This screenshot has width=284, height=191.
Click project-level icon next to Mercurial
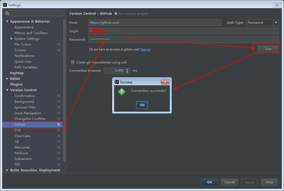click(59, 147)
